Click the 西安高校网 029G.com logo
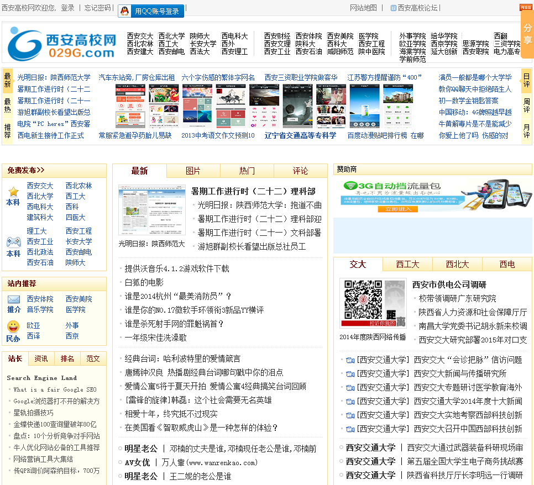 62,44
